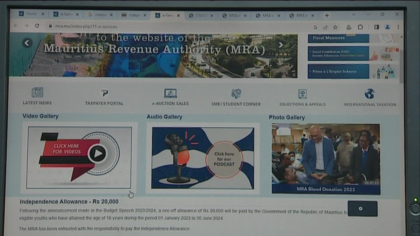The width and height of the screenshot is (420, 236).
Task: Open the e-Auction Sales icon
Action: click(x=170, y=93)
